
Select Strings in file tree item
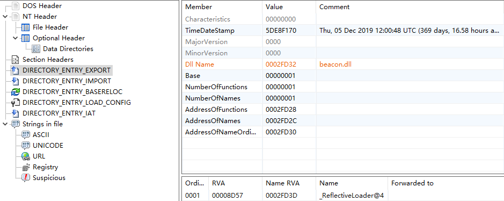[x=42, y=124]
